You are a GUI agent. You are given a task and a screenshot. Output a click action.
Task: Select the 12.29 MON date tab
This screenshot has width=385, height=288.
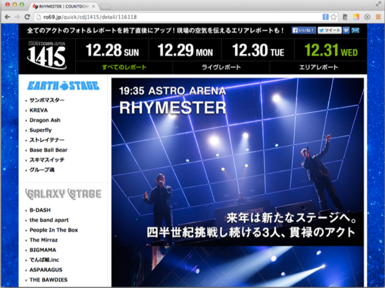tap(185, 50)
